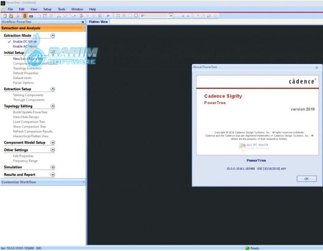Click the version text in status bar
The width and height of the screenshot is (323, 251).
pyautogui.click(x=21, y=248)
